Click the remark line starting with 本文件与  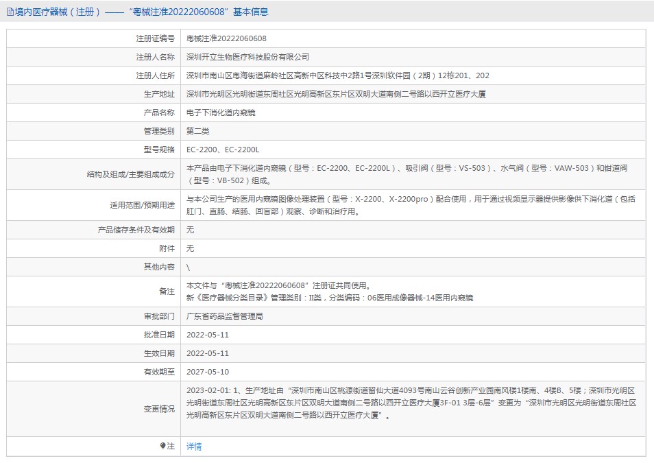278,285
